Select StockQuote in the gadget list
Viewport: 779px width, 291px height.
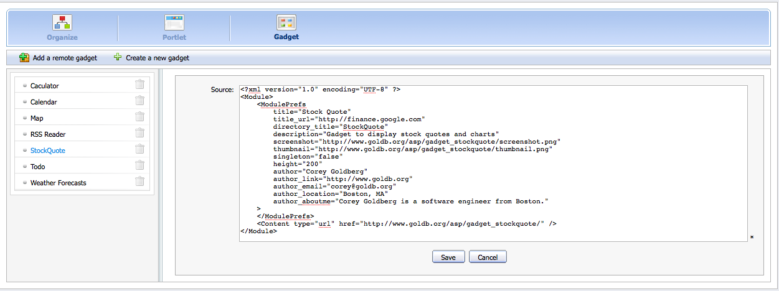(x=48, y=150)
